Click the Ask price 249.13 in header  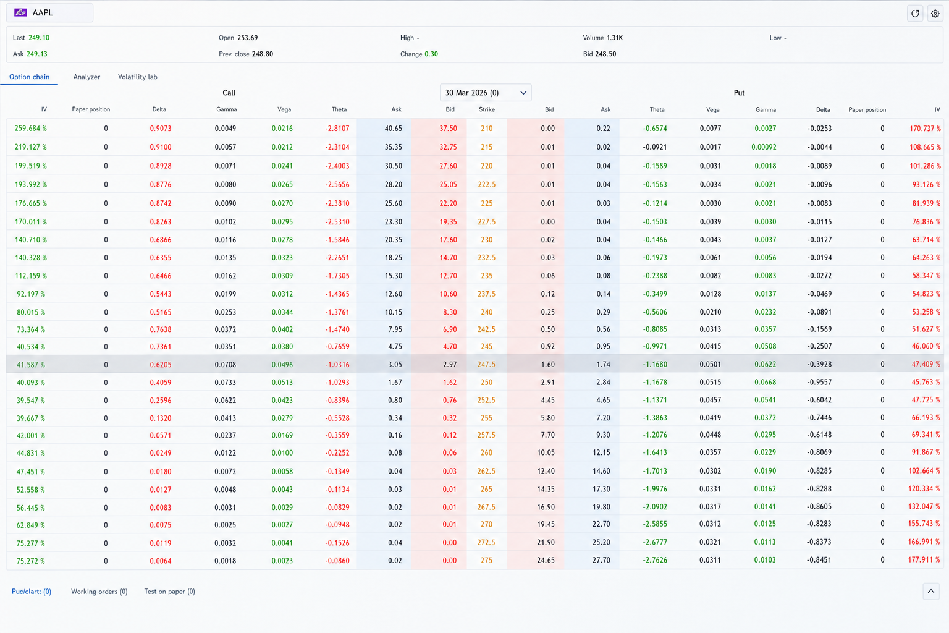click(x=37, y=54)
